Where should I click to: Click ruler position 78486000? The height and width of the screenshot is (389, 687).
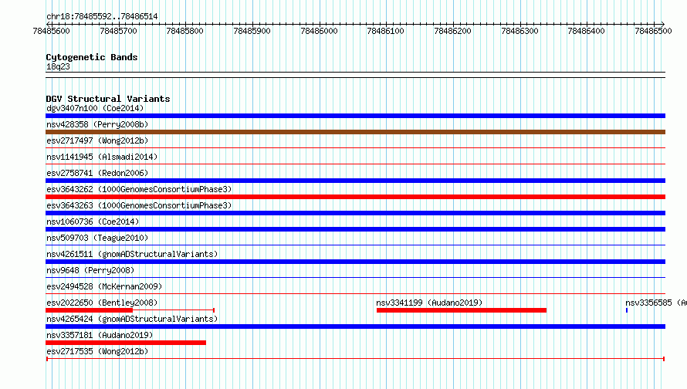319,31
